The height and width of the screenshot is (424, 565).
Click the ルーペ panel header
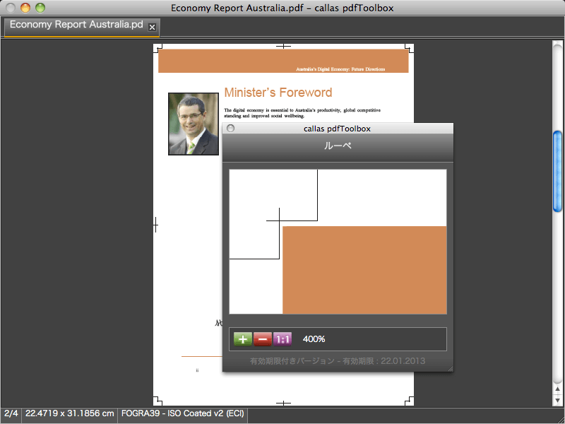(x=338, y=146)
